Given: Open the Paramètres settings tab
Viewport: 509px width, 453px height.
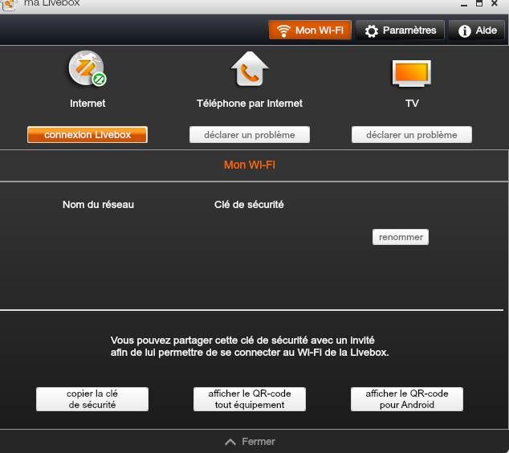Looking at the screenshot, I should pos(400,31).
